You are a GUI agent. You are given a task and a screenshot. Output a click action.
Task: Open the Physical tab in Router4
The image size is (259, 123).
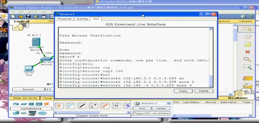(x=64, y=19)
